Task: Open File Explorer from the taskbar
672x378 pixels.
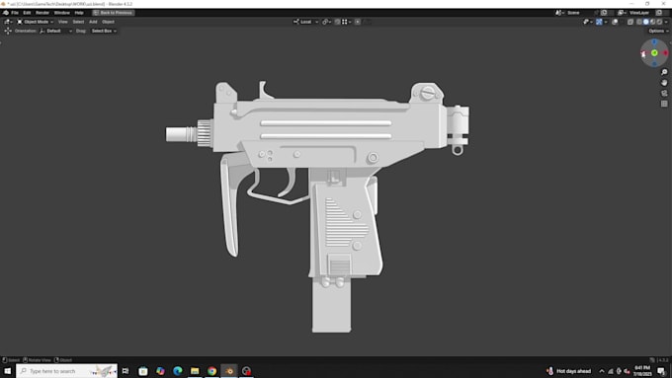Action: click(x=195, y=371)
